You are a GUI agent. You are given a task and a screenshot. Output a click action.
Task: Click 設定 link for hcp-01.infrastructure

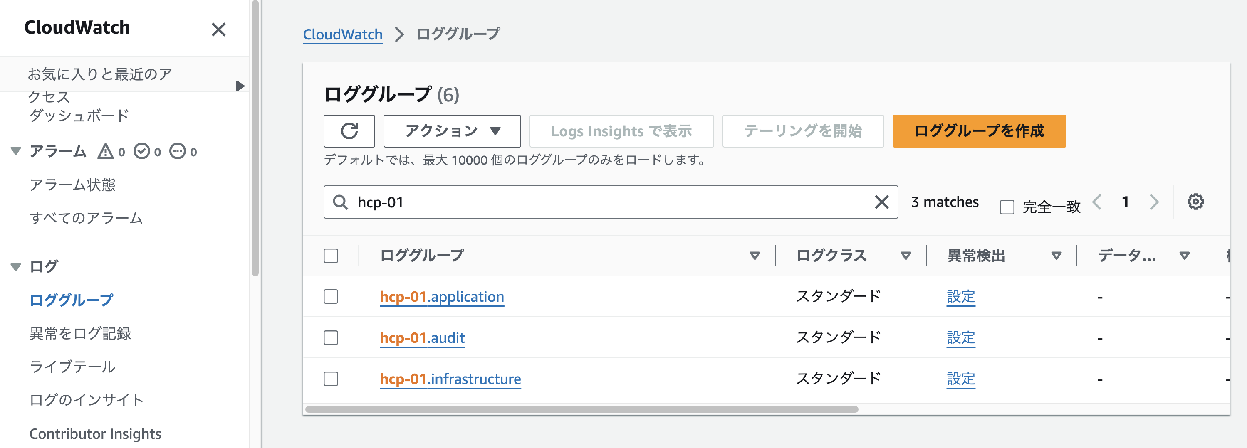pyautogui.click(x=960, y=379)
